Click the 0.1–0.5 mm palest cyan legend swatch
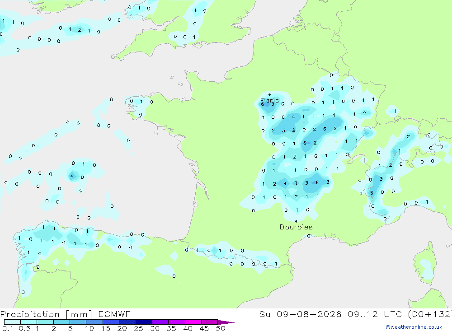 click(12, 322)
